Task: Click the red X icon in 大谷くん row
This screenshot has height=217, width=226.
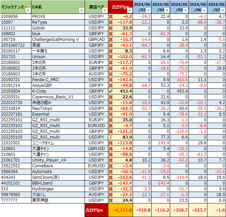Action: 111,195
